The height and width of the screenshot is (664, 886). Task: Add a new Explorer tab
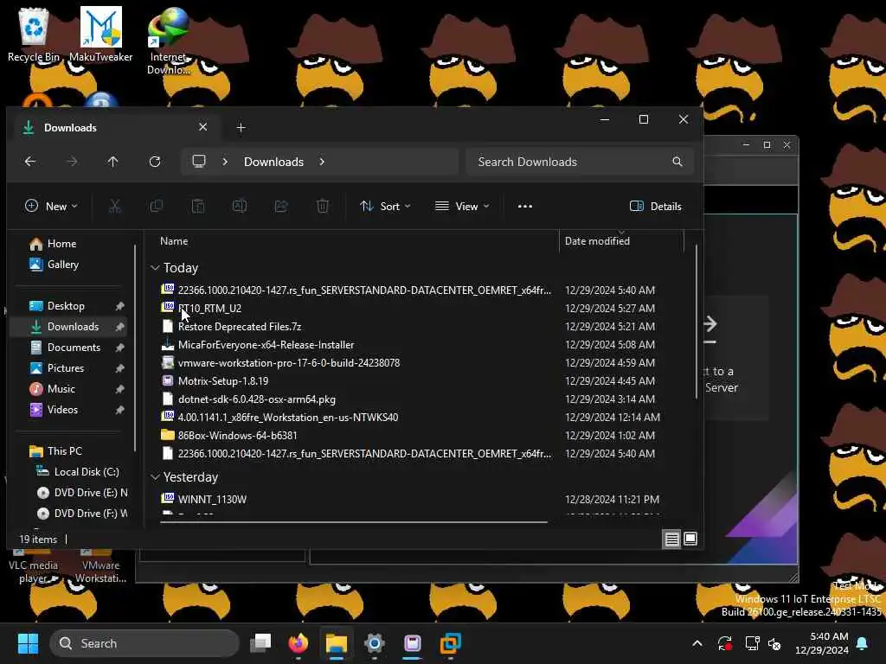(241, 128)
